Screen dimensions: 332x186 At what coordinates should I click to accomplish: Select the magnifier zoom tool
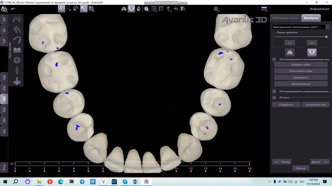click(x=69, y=9)
